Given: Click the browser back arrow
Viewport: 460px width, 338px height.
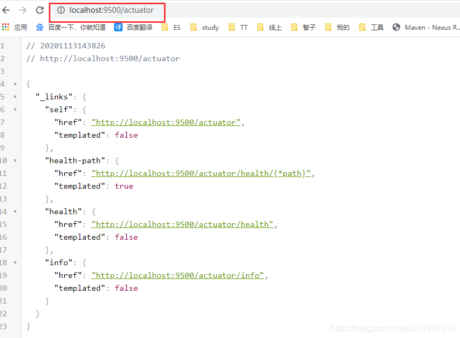Looking at the screenshot, I should (6, 10).
